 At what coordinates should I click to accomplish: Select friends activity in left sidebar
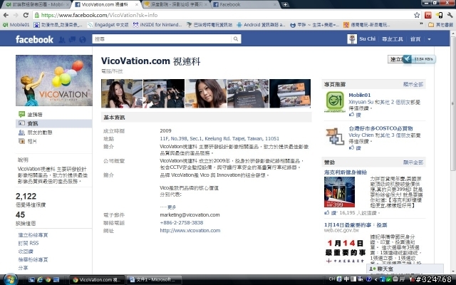(x=53, y=133)
